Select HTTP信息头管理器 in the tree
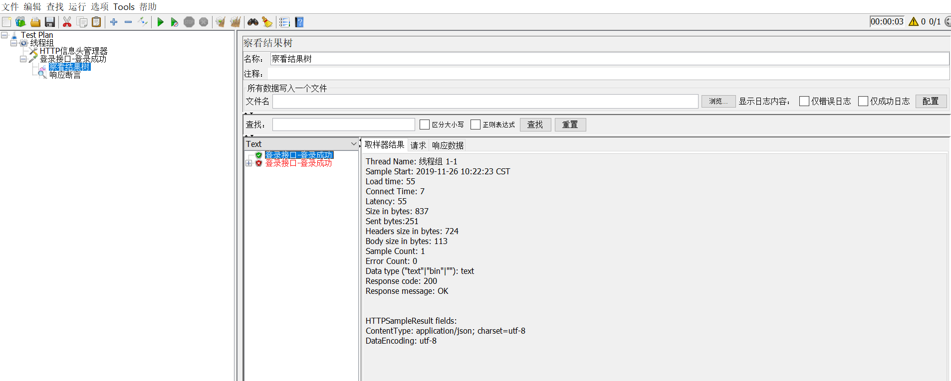This screenshot has width=951, height=381. [x=73, y=51]
